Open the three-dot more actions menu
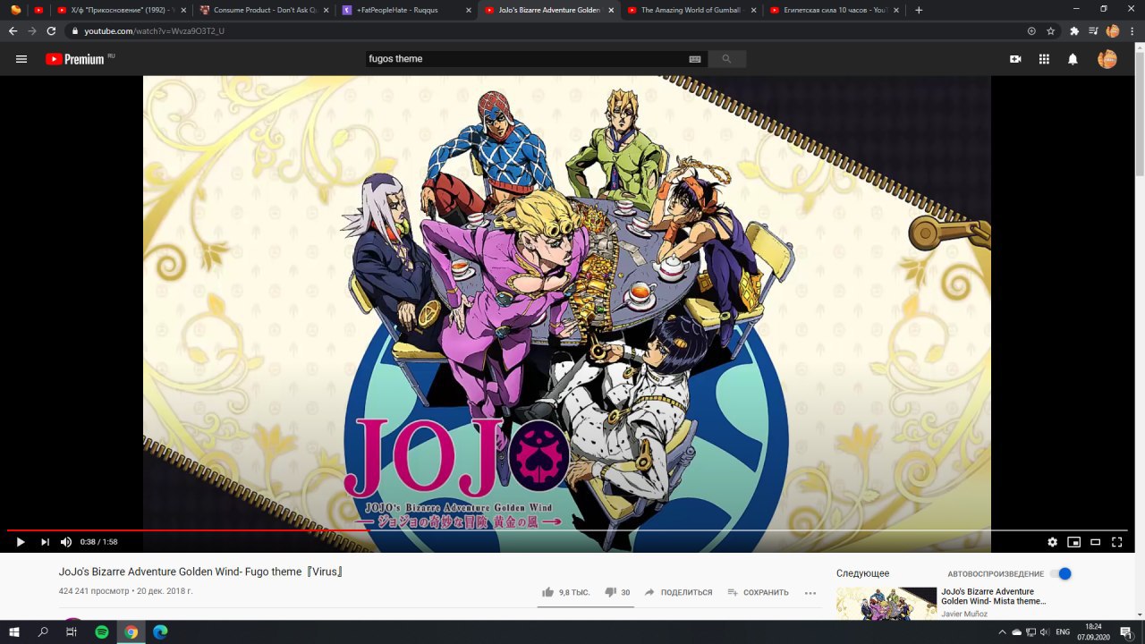The height and width of the screenshot is (644, 1145). [x=810, y=592]
